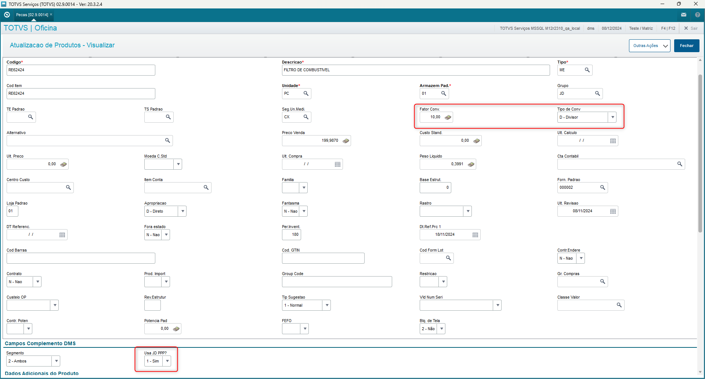Click the Cod Barras input field
Image resolution: width=705 pixels, height=379 pixels.
point(81,258)
